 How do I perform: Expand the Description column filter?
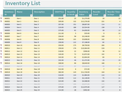point(52,15)
